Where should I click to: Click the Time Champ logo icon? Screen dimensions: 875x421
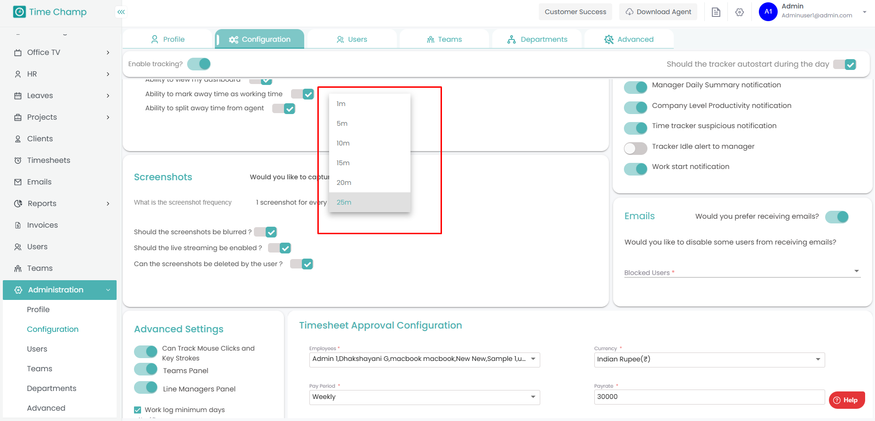click(19, 12)
